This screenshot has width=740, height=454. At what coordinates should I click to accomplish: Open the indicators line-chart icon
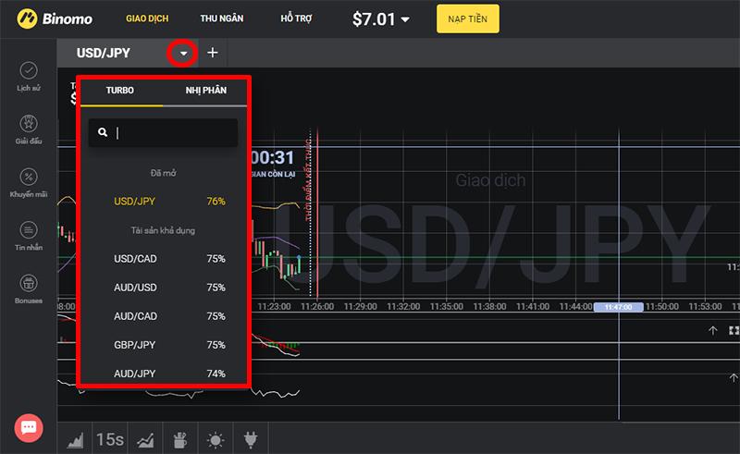pos(145,439)
